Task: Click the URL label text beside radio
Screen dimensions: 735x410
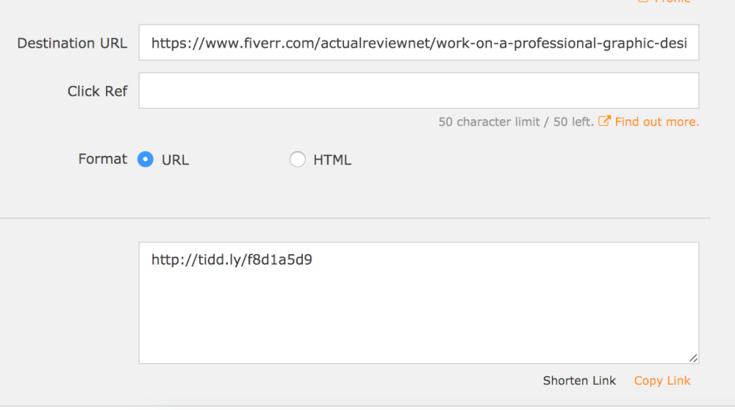Action: tap(176, 159)
